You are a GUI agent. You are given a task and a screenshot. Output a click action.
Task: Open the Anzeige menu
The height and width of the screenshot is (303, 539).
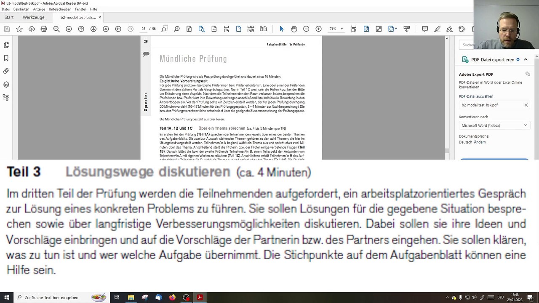(x=39, y=9)
